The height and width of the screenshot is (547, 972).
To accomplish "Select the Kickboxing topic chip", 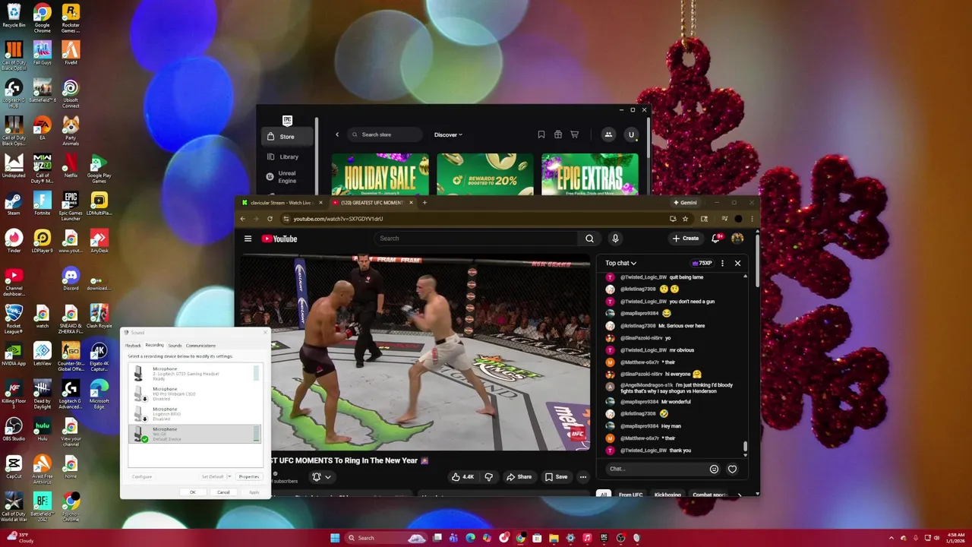I will click(667, 495).
